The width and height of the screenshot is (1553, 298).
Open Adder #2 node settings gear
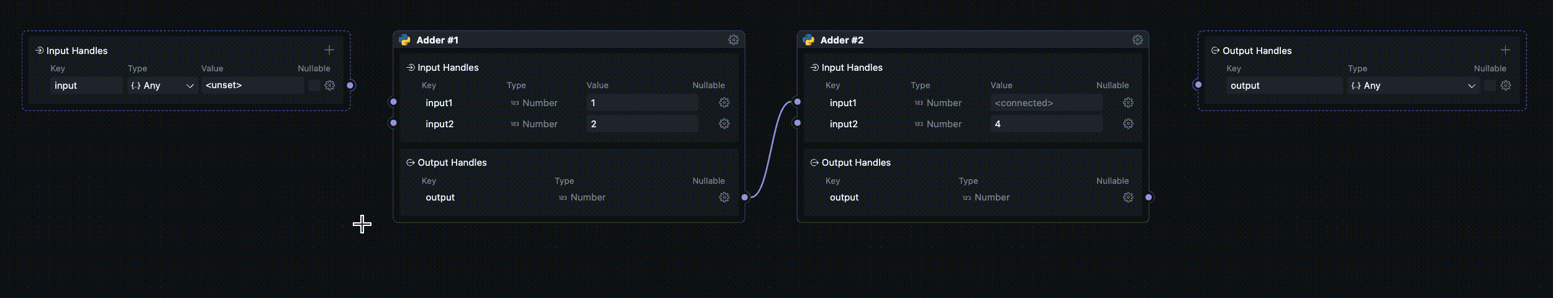(1137, 40)
